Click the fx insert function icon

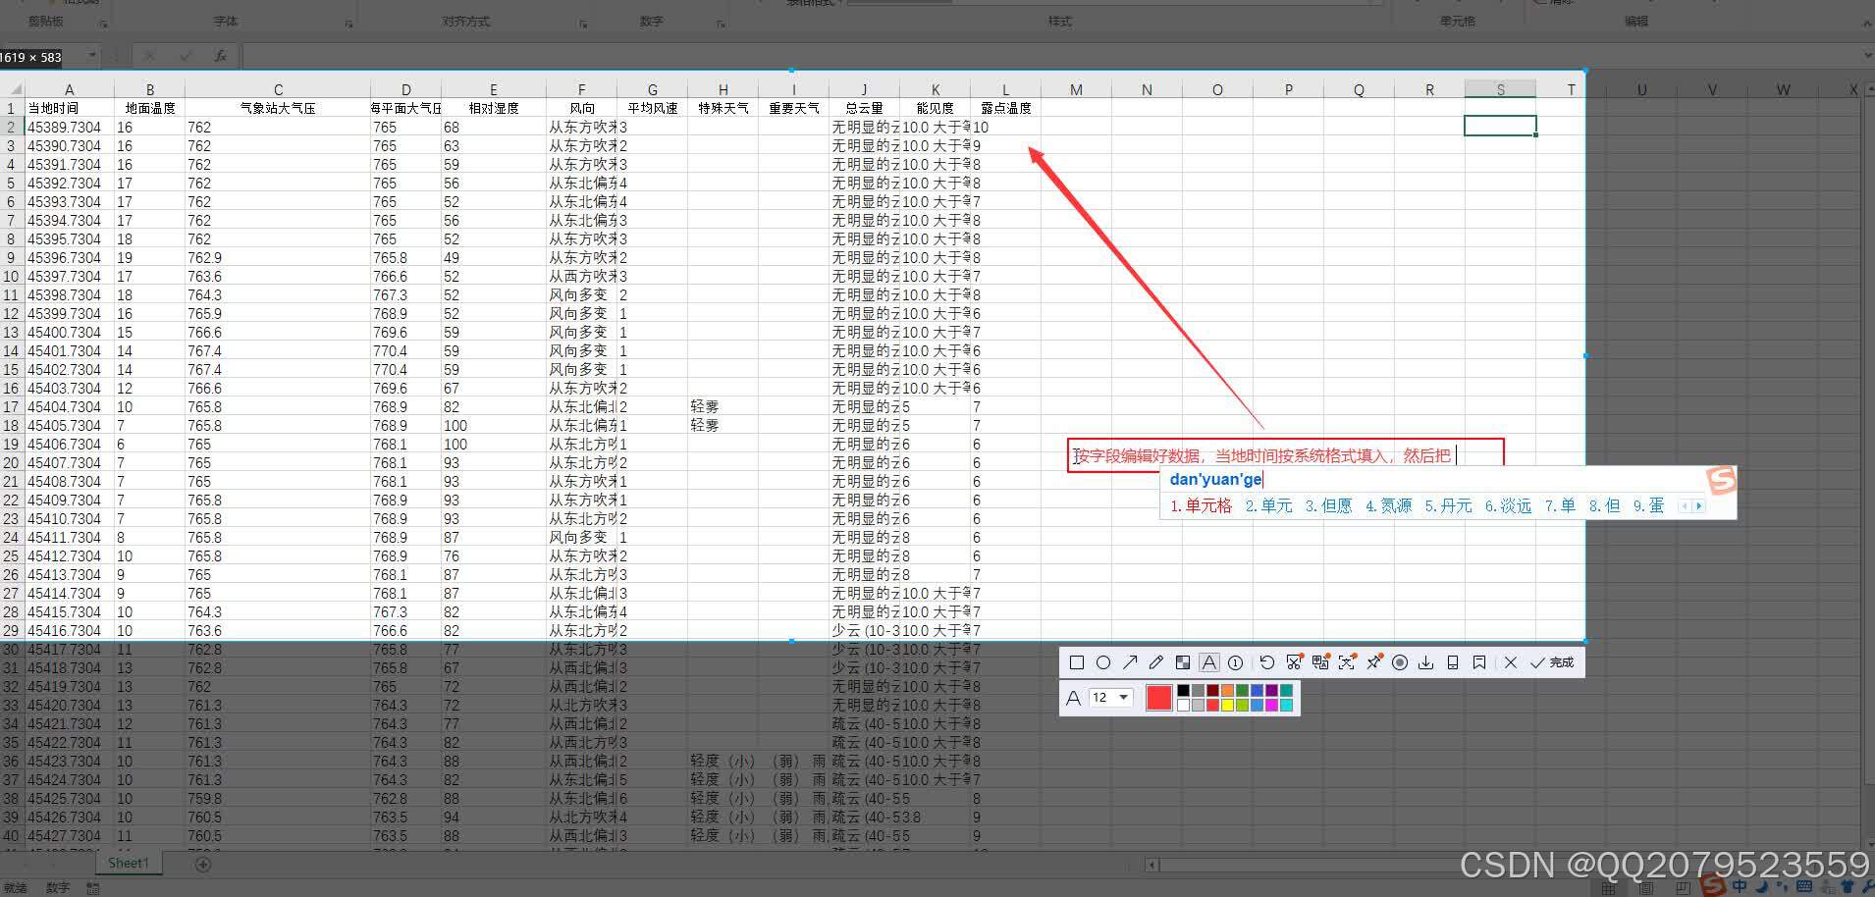(x=221, y=56)
